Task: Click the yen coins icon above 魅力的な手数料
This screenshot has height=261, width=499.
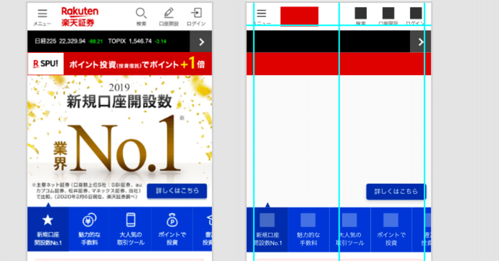Action: coord(90,220)
